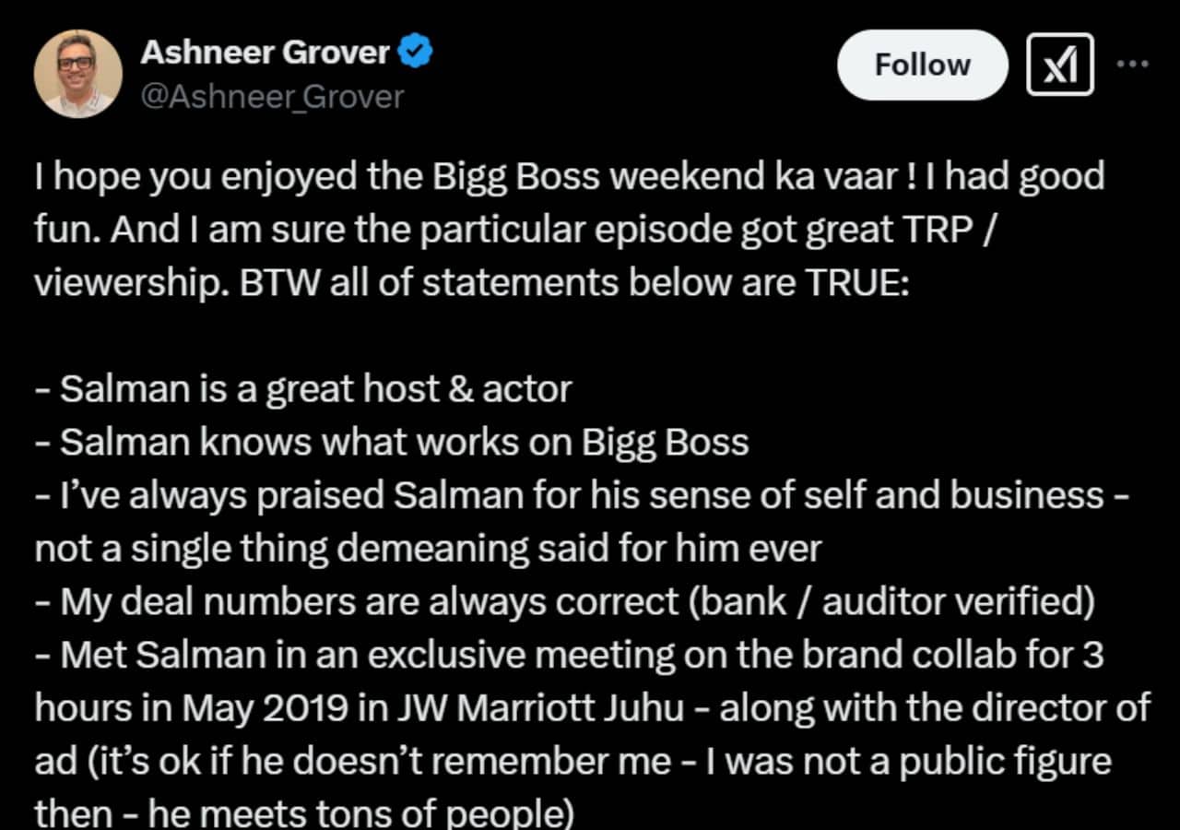Image resolution: width=1180 pixels, height=830 pixels.
Task: Open the Grok explain-post icon
Action: click(x=1060, y=65)
